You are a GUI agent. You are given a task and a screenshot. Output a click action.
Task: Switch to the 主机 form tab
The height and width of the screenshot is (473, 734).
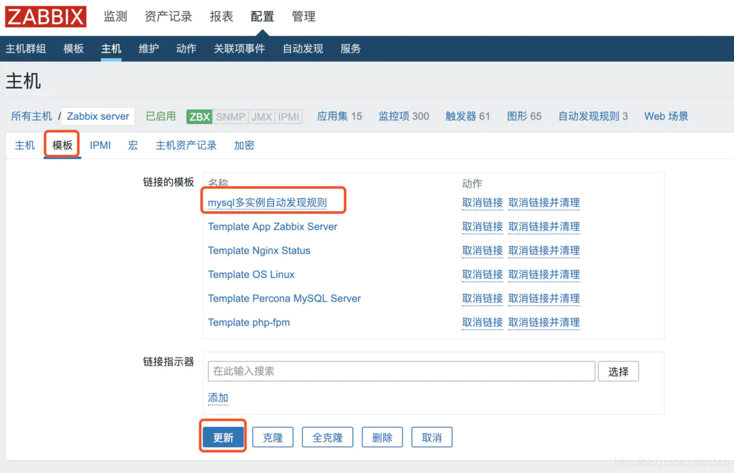[25, 146]
